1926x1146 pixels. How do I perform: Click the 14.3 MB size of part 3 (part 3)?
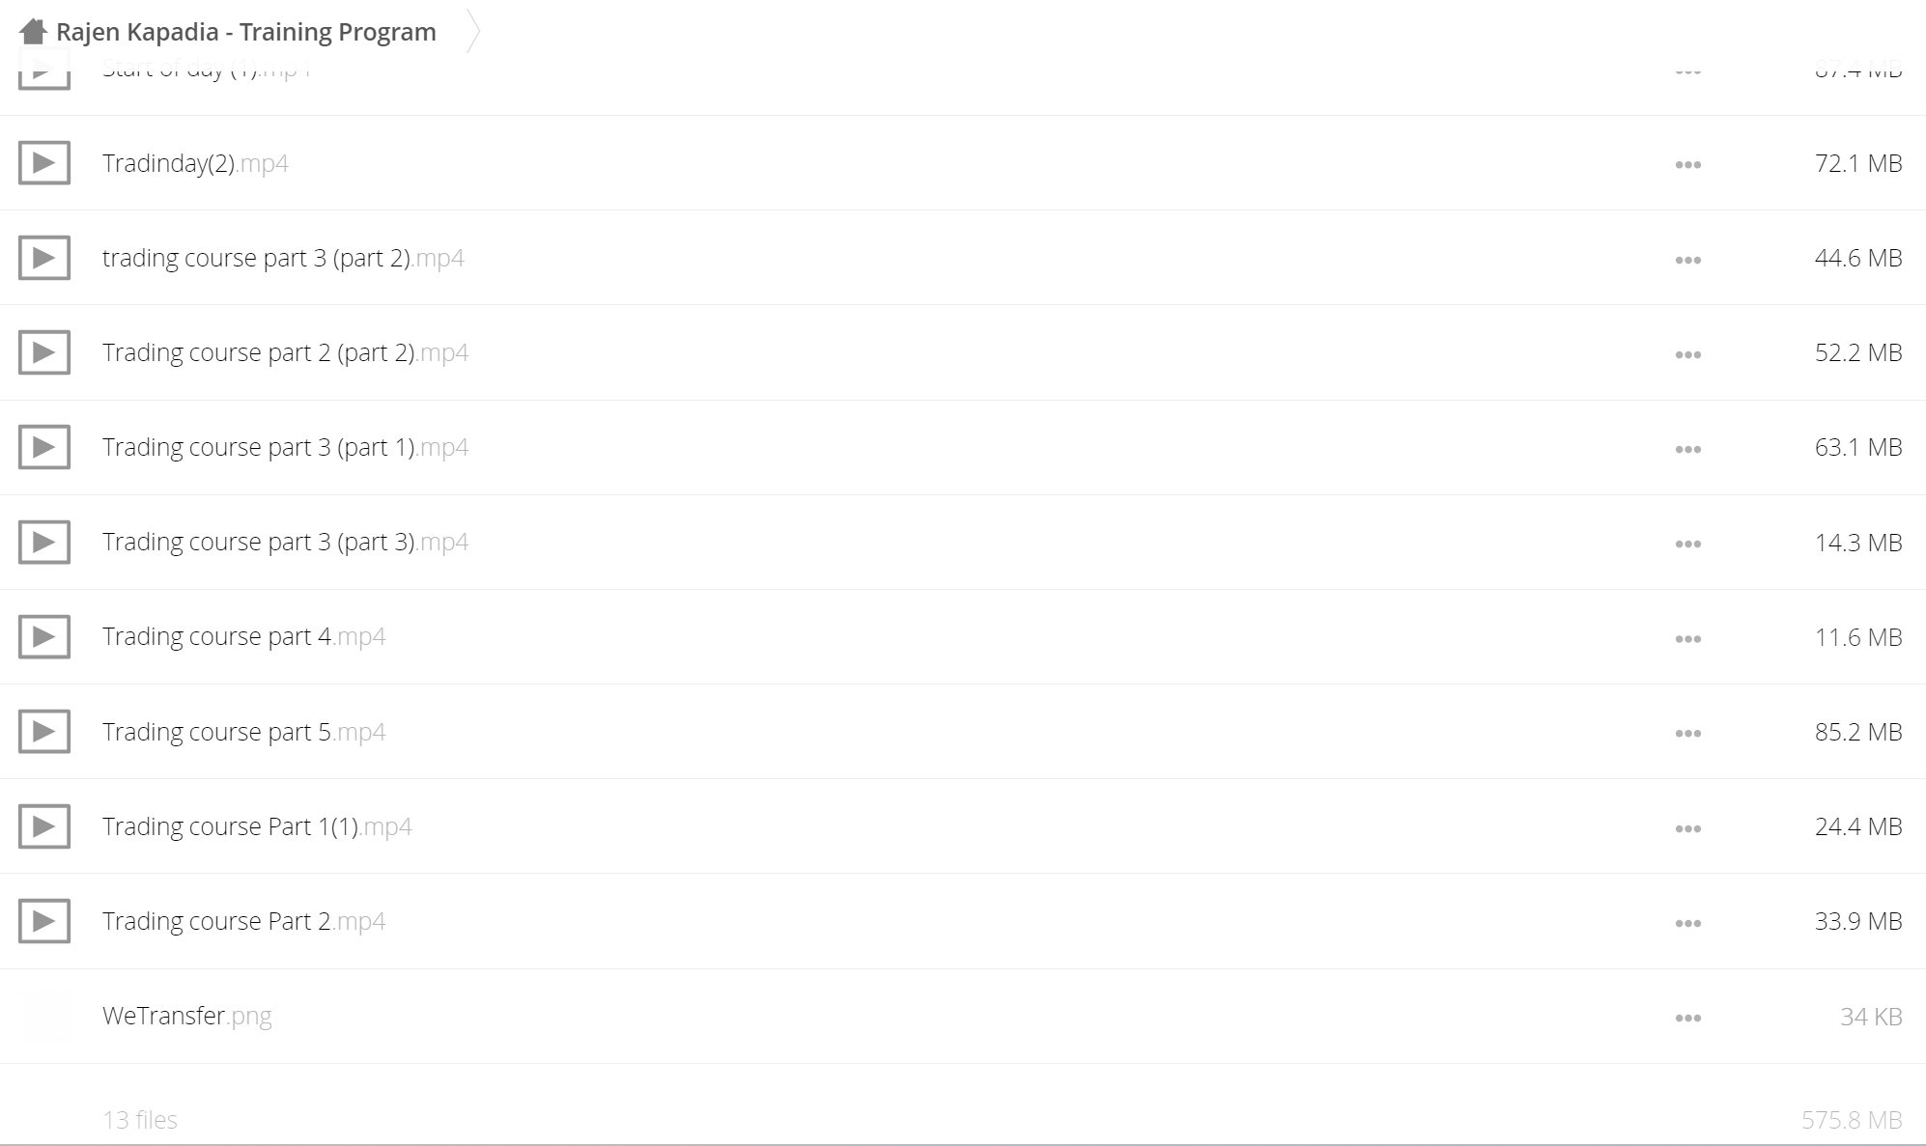point(1858,543)
